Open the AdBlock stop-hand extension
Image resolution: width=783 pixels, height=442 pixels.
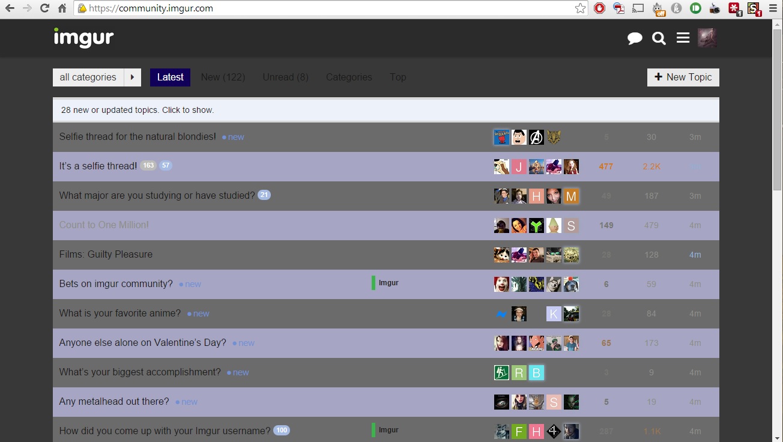(599, 8)
